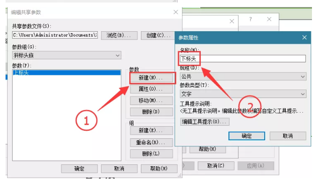
Task: Click the 创建(C)... create button
Action: [157, 36]
